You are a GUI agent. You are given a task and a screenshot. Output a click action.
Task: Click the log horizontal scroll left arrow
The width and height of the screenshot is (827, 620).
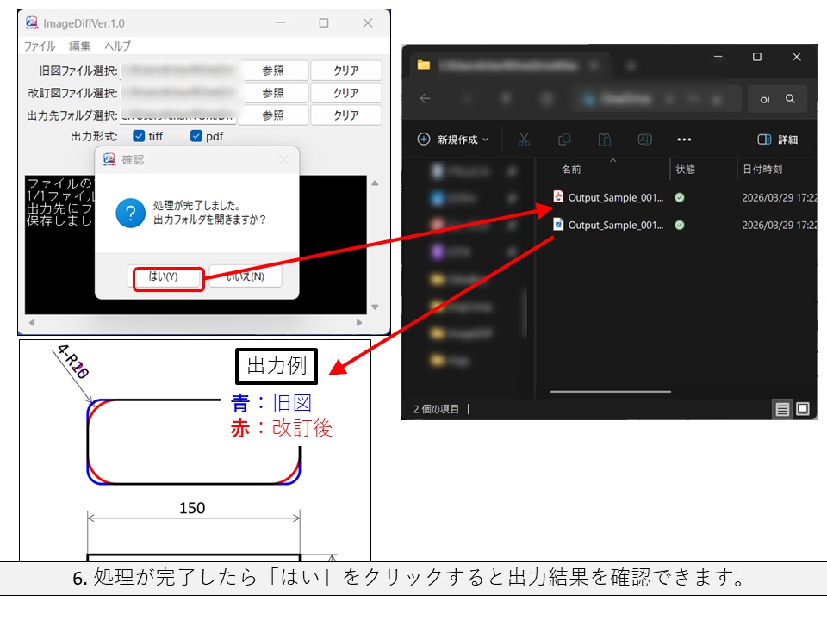[x=32, y=323]
